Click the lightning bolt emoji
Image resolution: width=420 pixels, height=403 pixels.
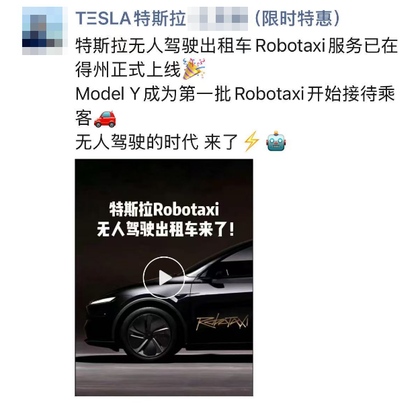[x=251, y=141]
